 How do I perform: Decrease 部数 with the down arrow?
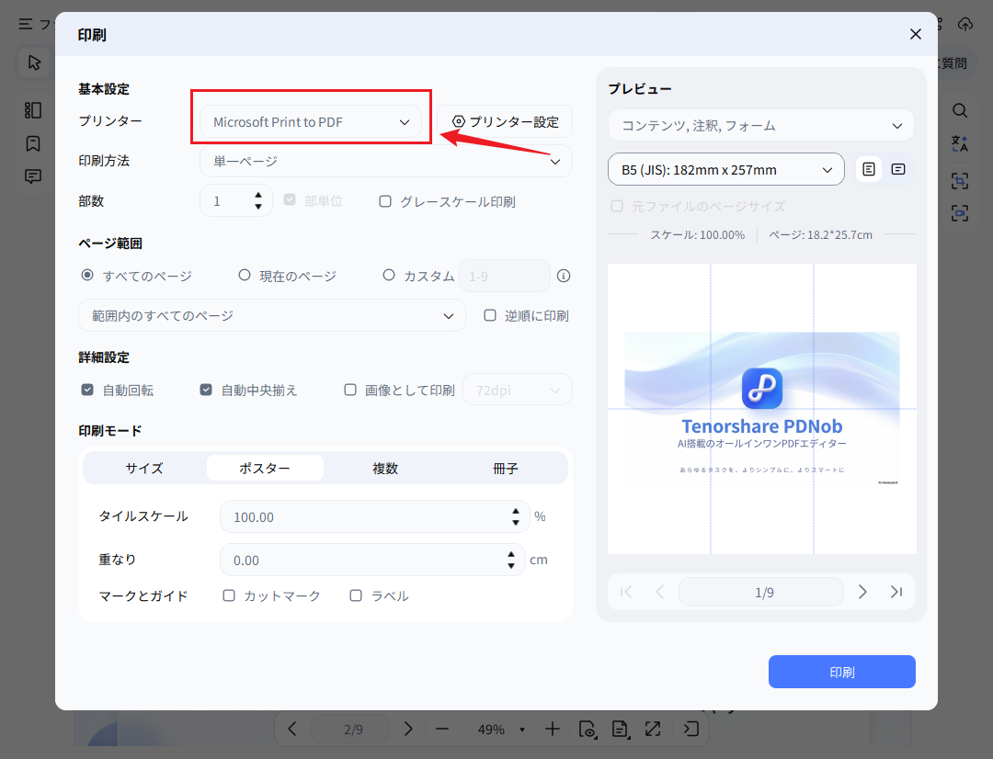(258, 207)
